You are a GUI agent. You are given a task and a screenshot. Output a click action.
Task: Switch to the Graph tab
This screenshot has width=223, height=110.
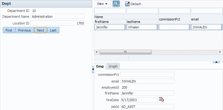(x=113, y=66)
